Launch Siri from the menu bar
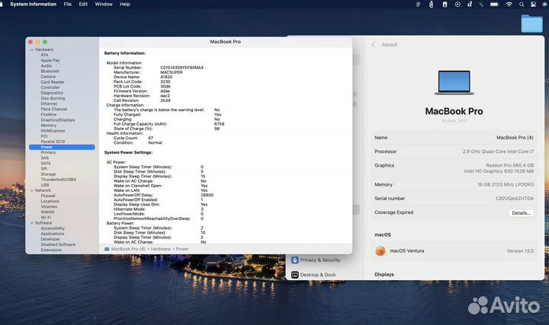The width and height of the screenshot is (549, 325). [546, 5]
